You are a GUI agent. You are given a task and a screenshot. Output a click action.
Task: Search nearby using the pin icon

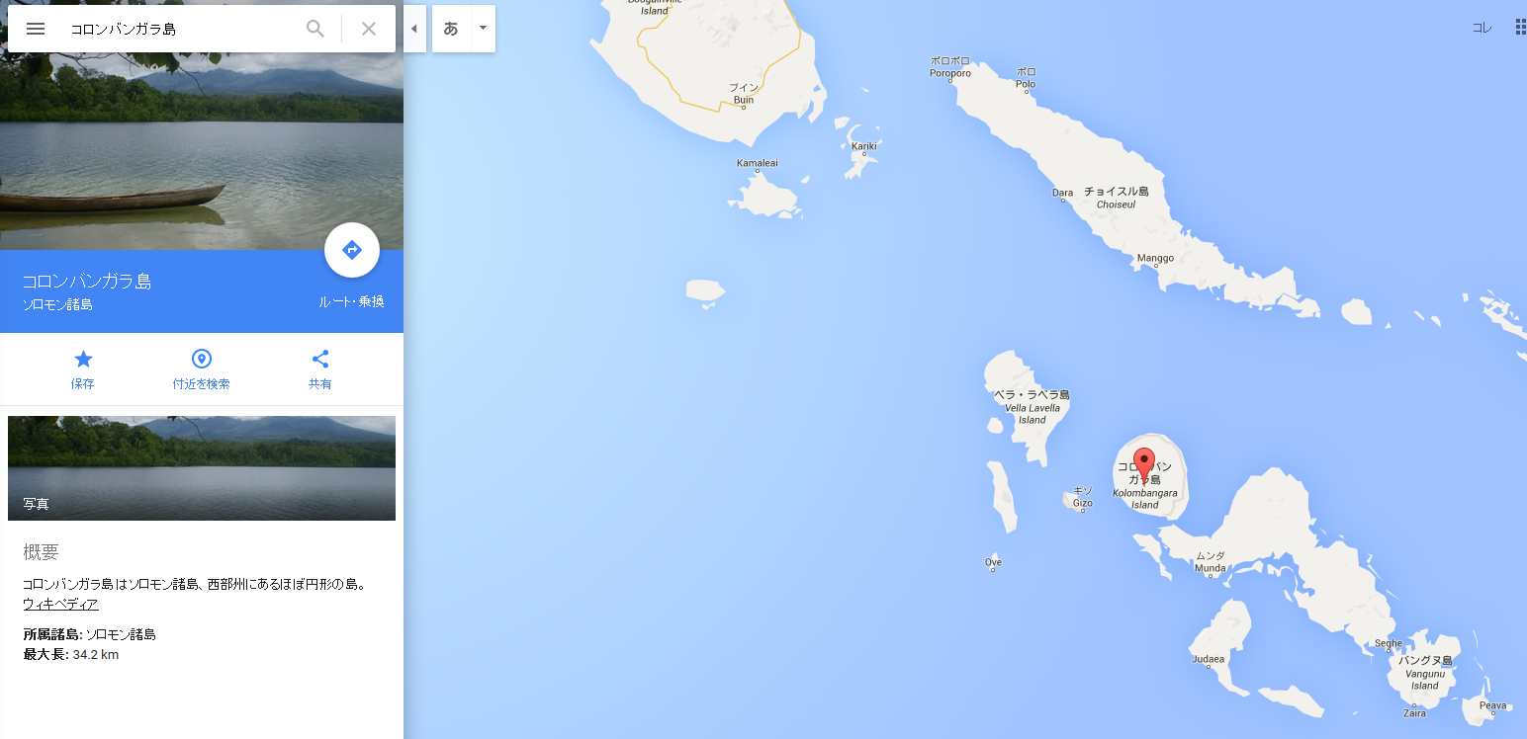[x=201, y=369]
